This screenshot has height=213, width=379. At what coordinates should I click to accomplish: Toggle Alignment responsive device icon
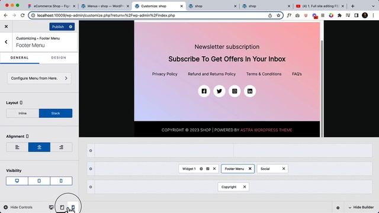(x=27, y=136)
